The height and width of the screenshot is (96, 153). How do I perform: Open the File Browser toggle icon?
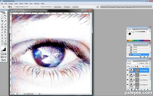(x=98, y=7)
